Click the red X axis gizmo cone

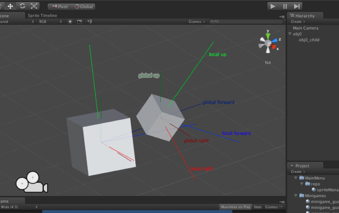273,46
